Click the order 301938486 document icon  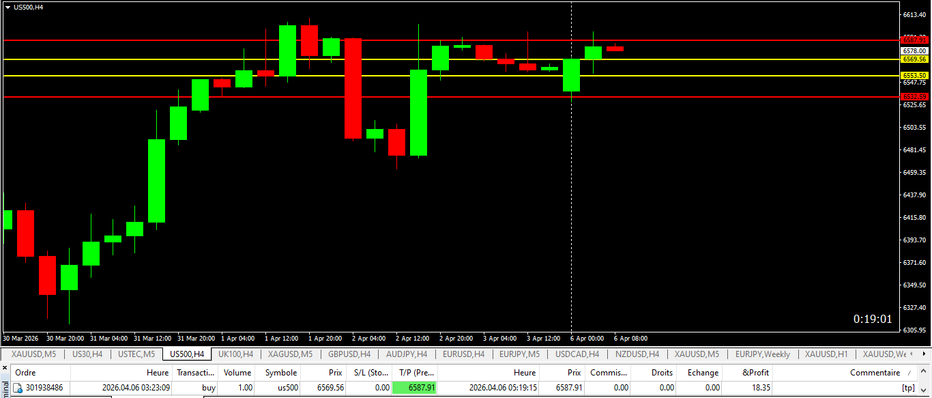point(18,388)
